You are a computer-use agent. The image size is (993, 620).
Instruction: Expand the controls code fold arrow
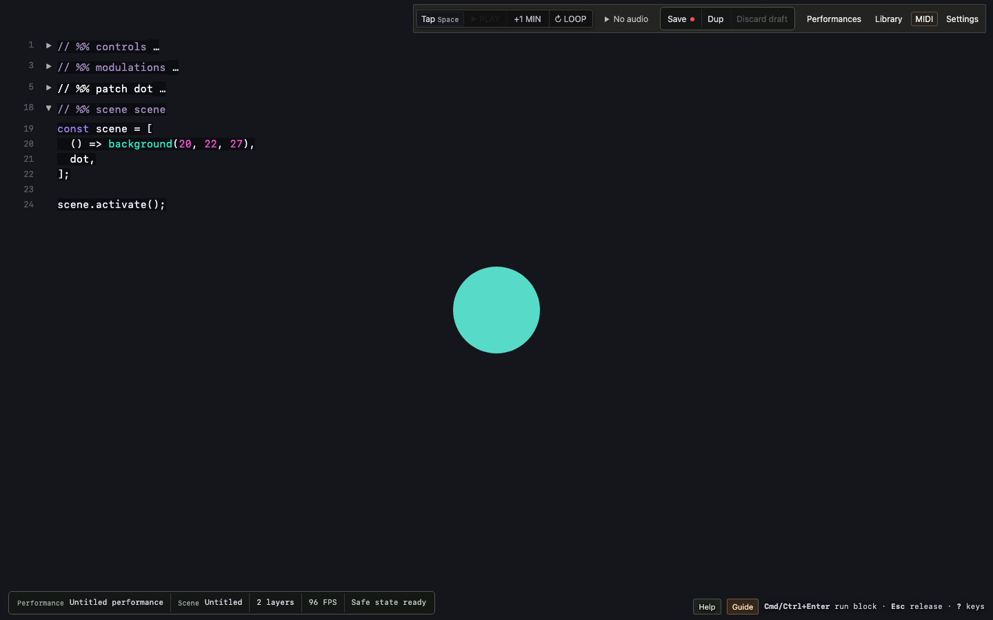click(48, 45)
